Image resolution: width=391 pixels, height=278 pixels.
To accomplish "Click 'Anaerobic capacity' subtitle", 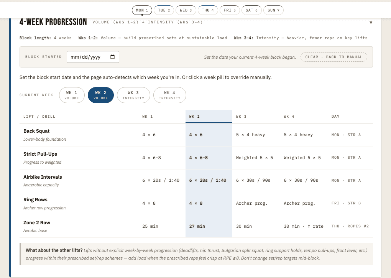I will pos(41,185).
